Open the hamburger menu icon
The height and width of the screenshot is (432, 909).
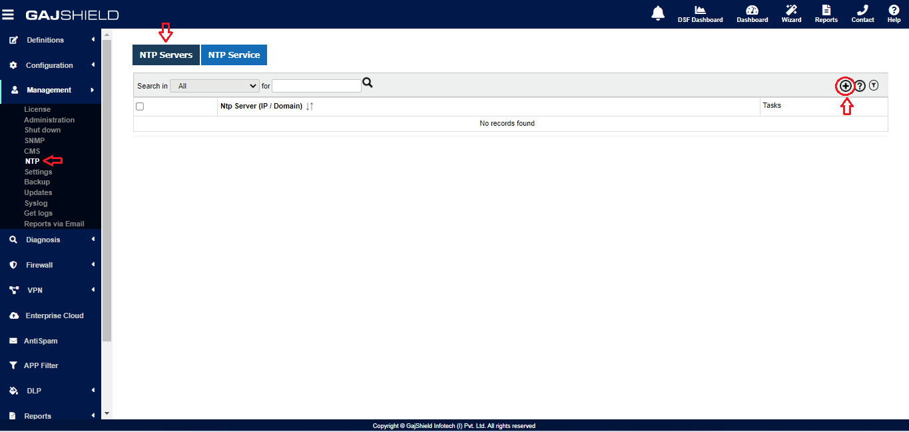(x=8, y=14)
